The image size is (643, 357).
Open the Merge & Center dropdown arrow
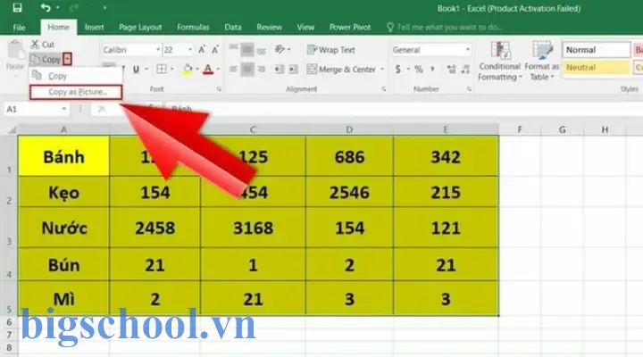coord(382,70)
